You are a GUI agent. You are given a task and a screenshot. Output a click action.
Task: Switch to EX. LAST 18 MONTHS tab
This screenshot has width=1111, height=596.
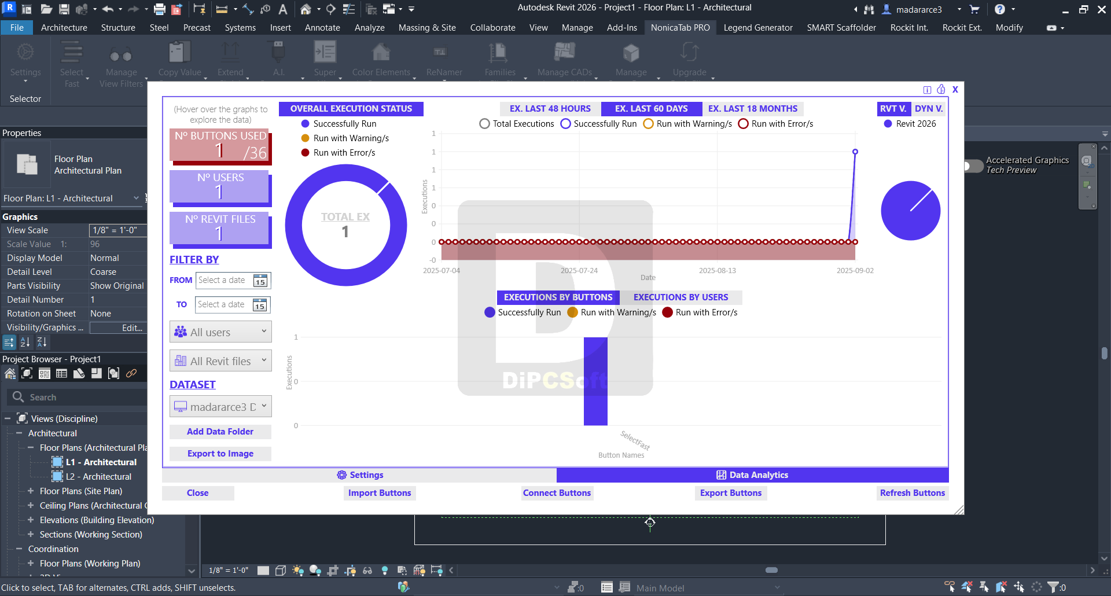pos(753,109)
